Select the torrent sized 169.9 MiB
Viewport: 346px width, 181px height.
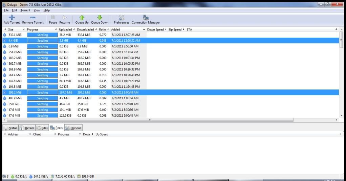click(171, 69)
